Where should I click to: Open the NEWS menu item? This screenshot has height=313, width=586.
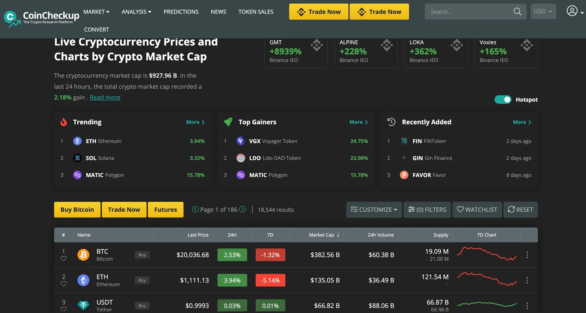pyautogui.click(x=218, y=12)
